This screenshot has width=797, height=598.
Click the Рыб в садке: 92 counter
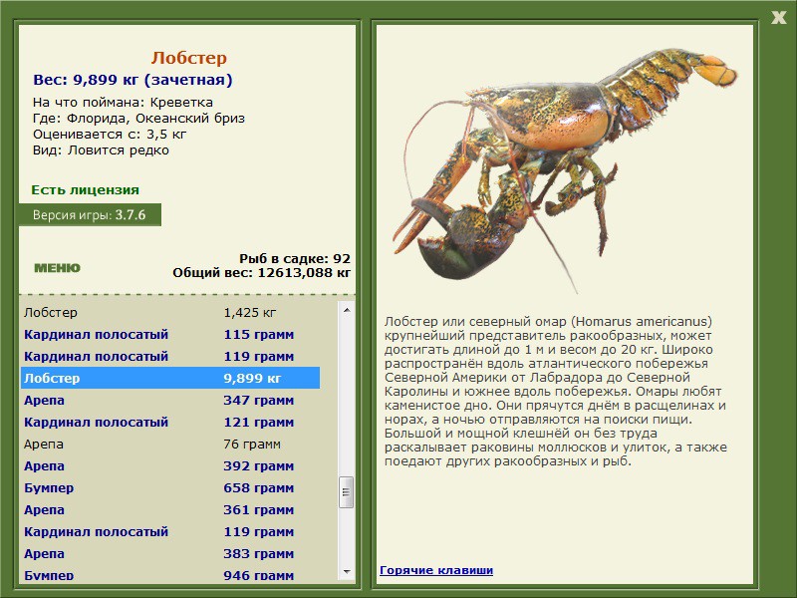(295, 258)
